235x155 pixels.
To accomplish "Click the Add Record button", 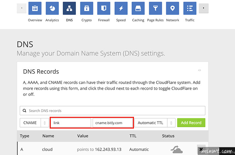I will click(191, 123).
